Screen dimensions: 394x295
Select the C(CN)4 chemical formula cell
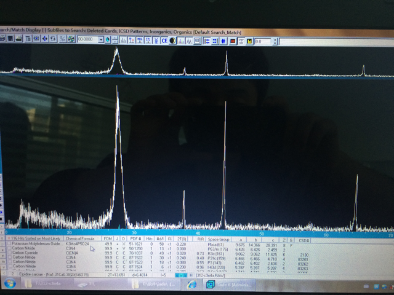[x=73, y=253]
